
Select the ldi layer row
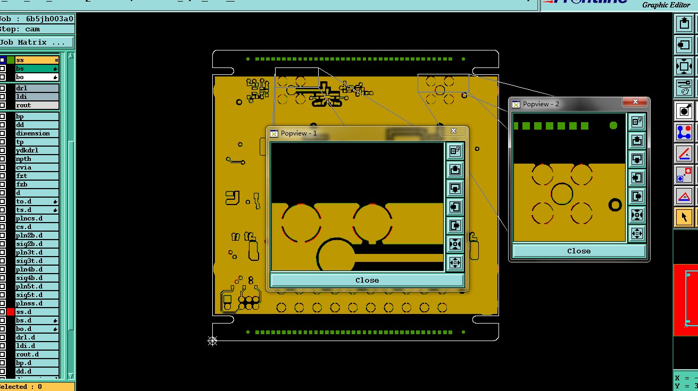(37, 97)
